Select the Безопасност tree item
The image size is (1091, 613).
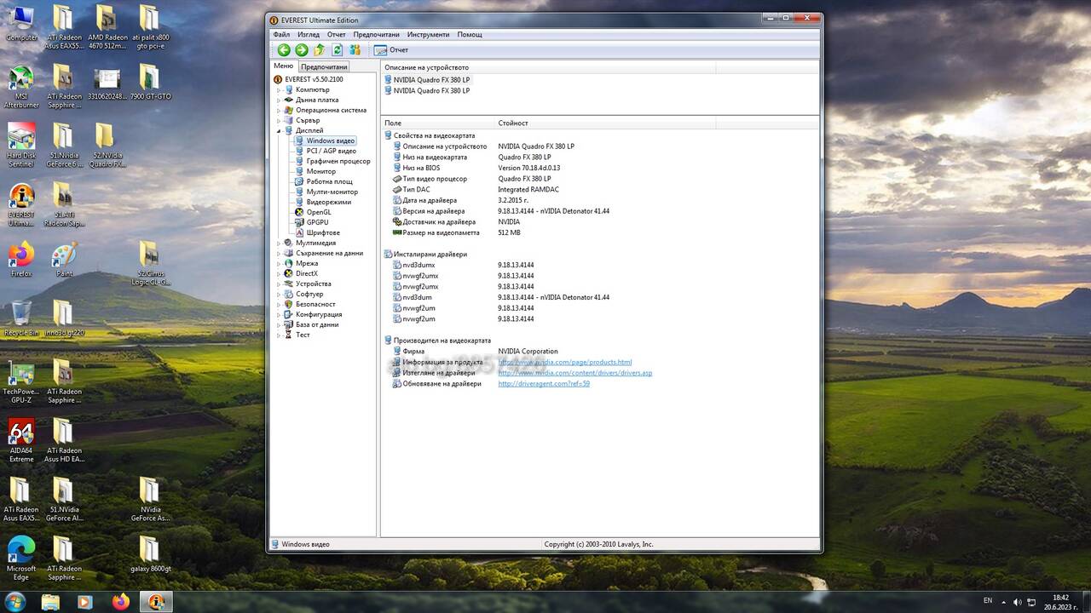315,304
